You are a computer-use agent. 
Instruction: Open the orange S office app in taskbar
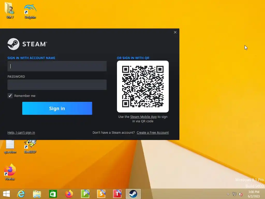101,194
